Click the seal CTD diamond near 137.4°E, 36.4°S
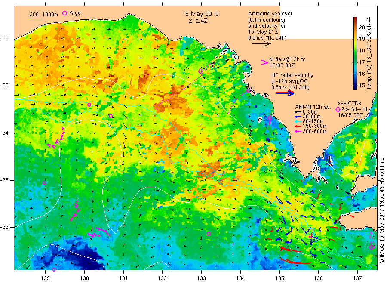Image resolution: width=387 pixels, height=284 pixels. 372,247
